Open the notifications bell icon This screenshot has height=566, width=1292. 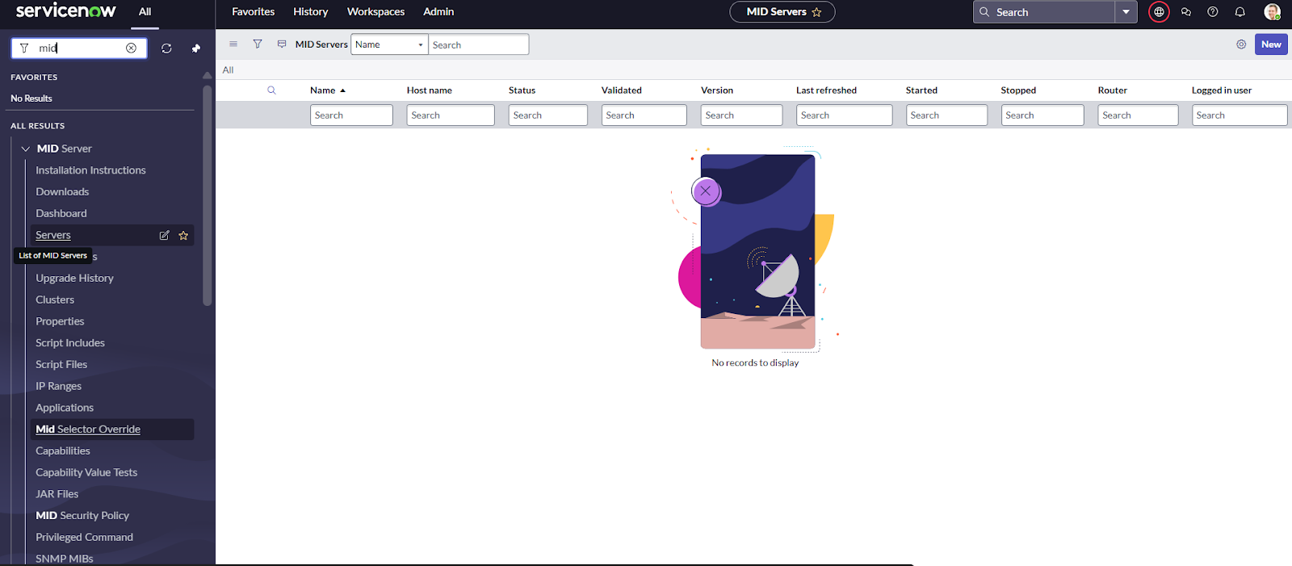click(1240, 12)
